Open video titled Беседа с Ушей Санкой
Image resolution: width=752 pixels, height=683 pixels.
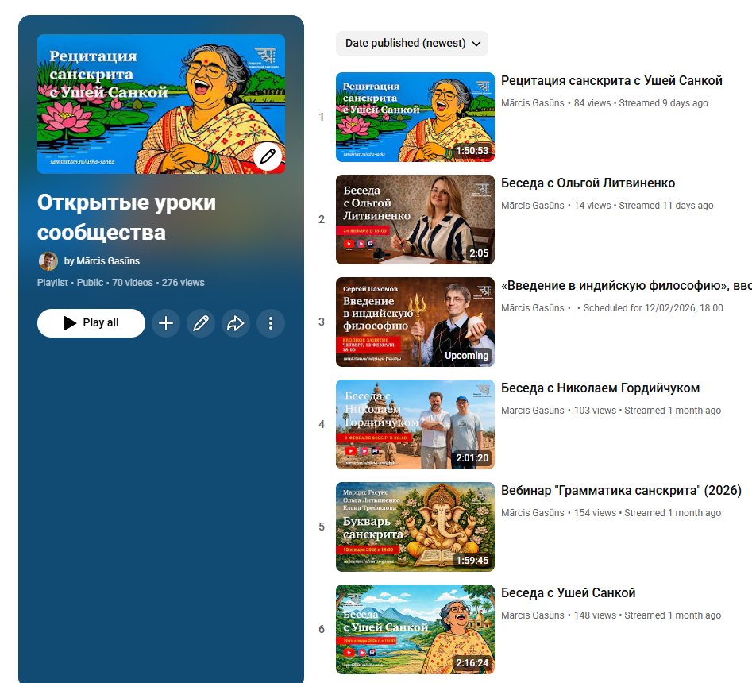coord(568,593)
